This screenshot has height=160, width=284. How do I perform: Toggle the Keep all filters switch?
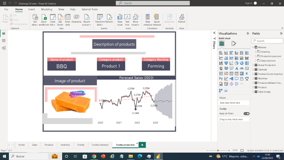[246, 114]
